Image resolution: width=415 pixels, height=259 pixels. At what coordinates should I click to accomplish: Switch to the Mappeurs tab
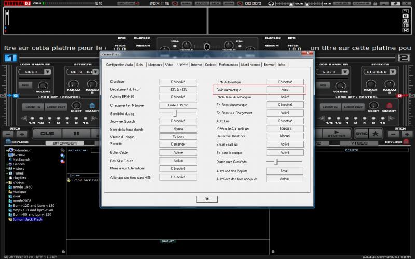click(x=155, y=64)
